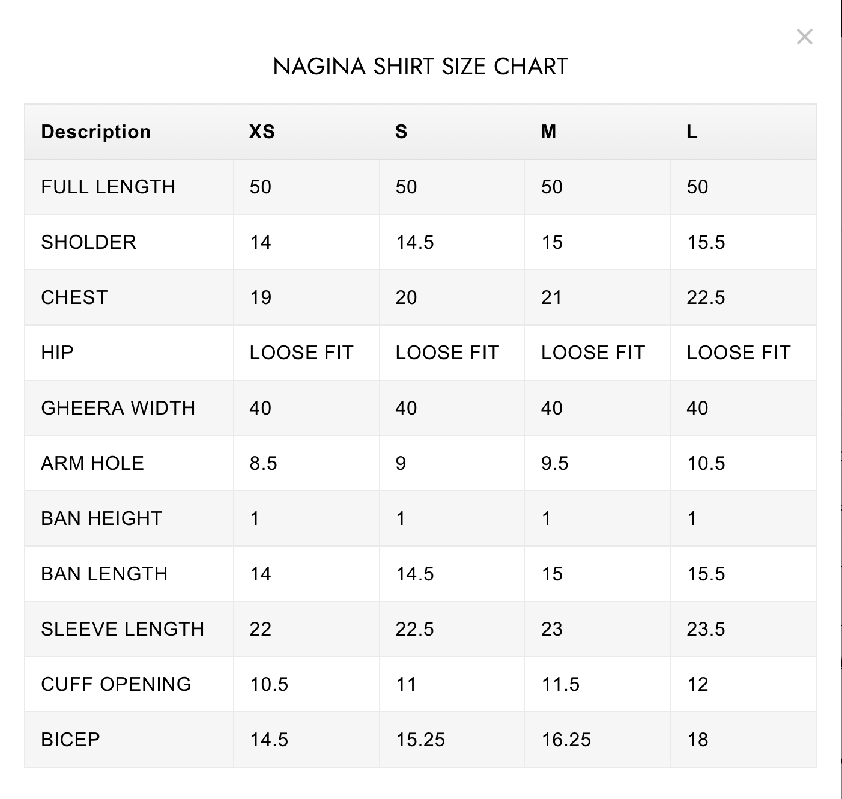Click the Description column header

pos(95,132)
